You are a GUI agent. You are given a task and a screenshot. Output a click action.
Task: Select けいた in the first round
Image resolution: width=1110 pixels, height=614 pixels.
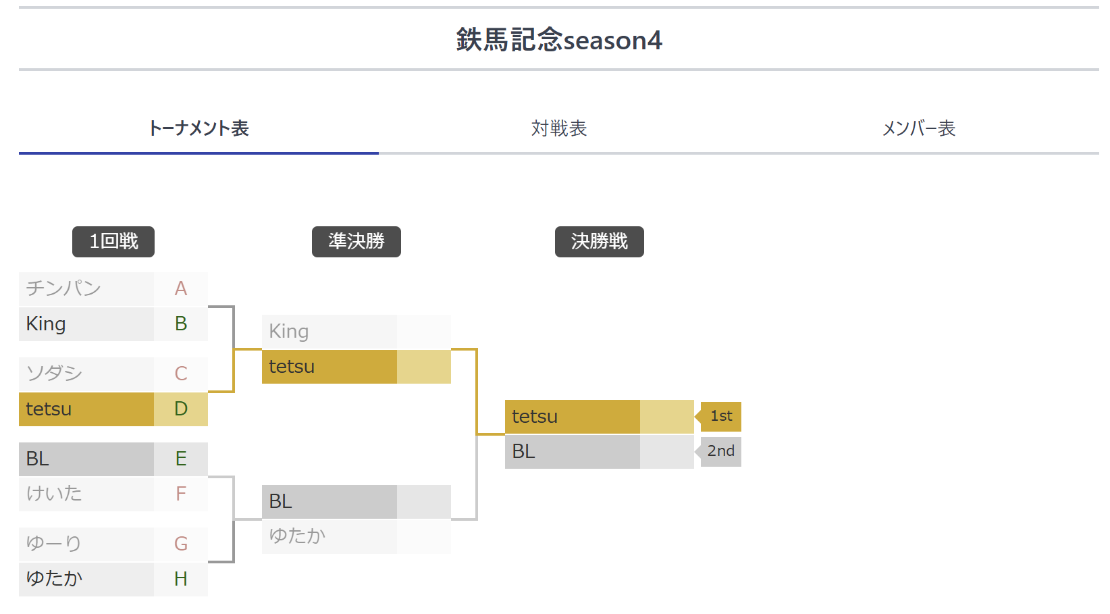86,494
